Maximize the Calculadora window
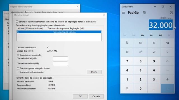Viewport: 179px width, 100px height. [163, 7]
